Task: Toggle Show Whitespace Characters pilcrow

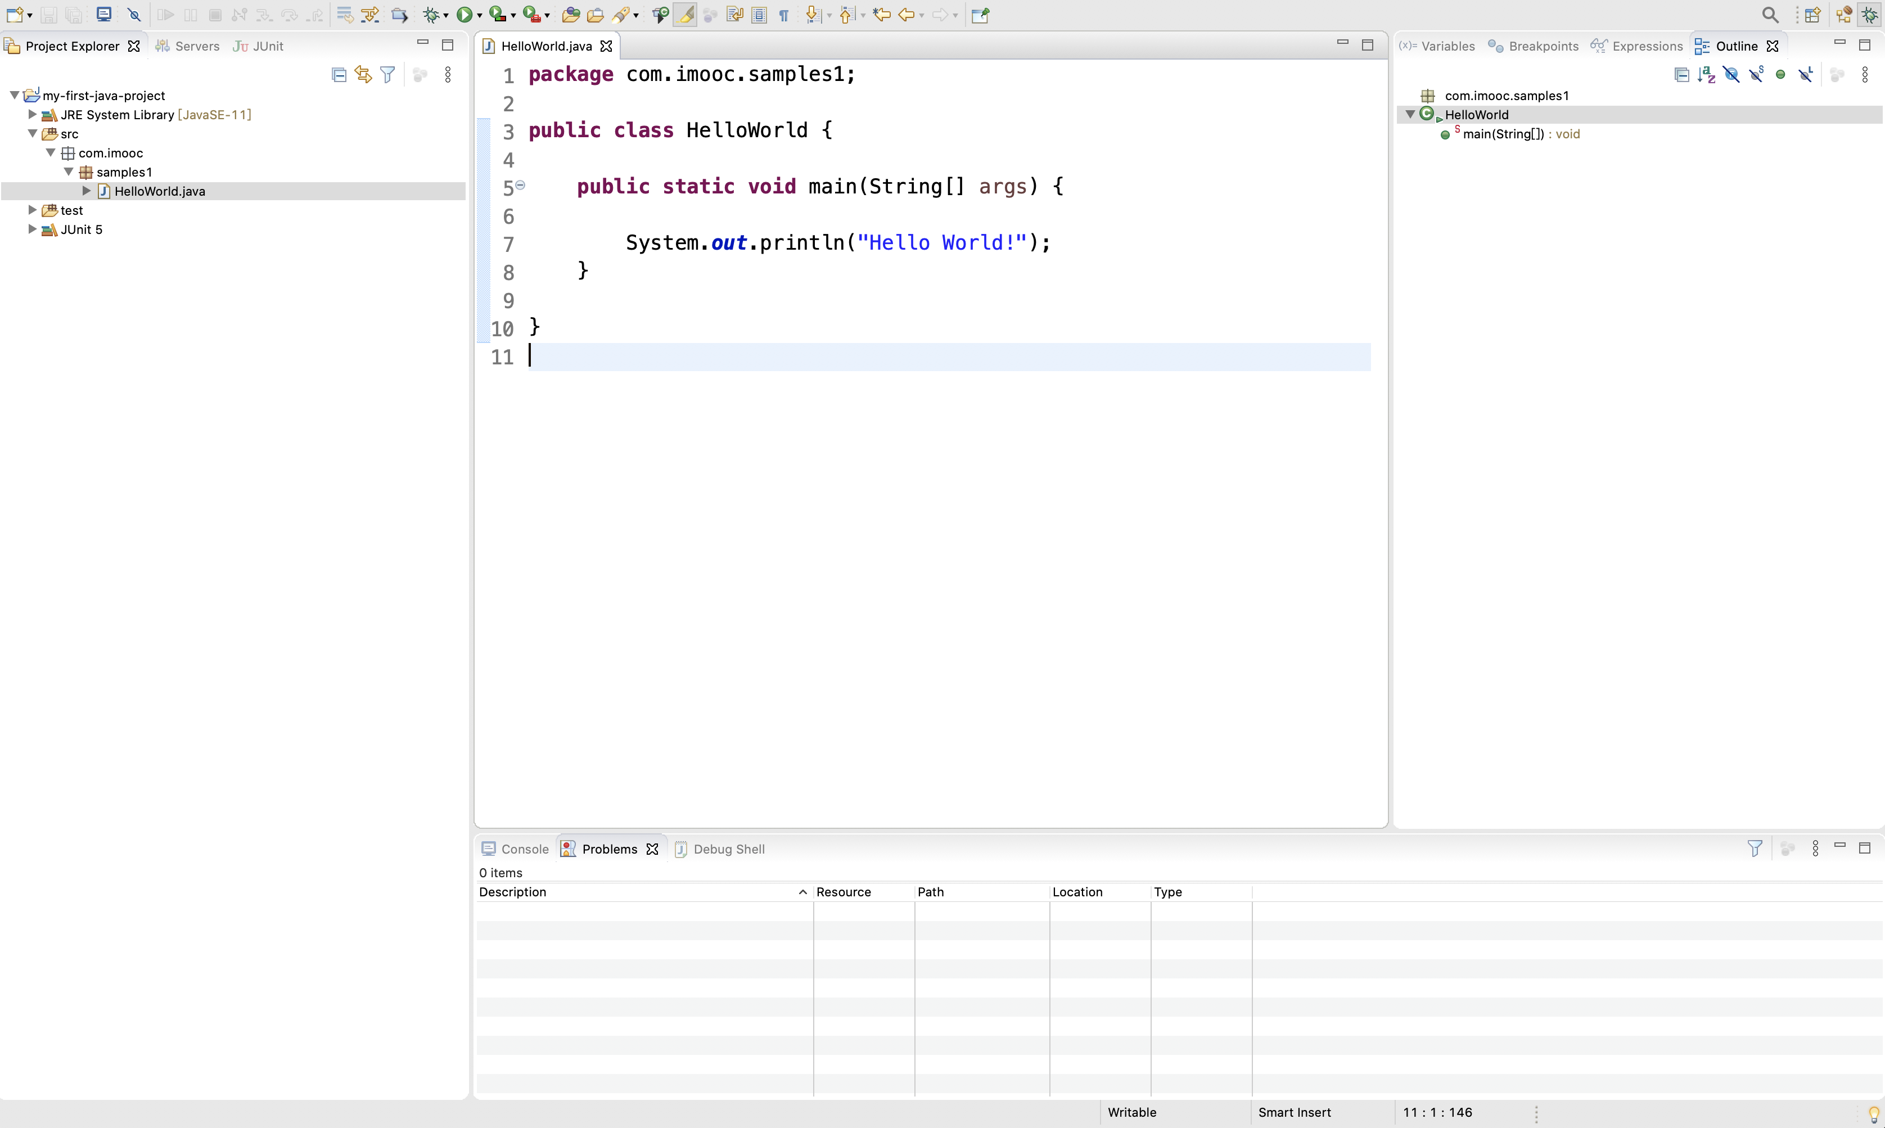Action: (784, 15)
